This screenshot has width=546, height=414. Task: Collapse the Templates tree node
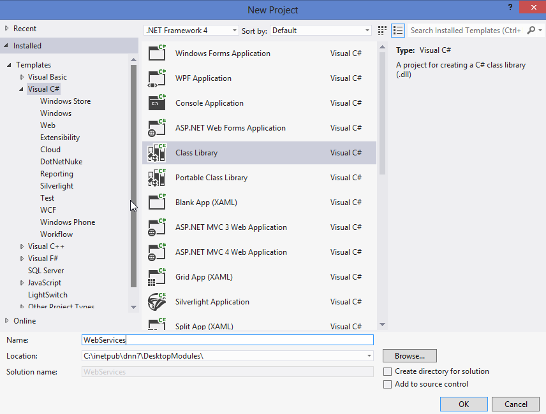click(9, 65)
